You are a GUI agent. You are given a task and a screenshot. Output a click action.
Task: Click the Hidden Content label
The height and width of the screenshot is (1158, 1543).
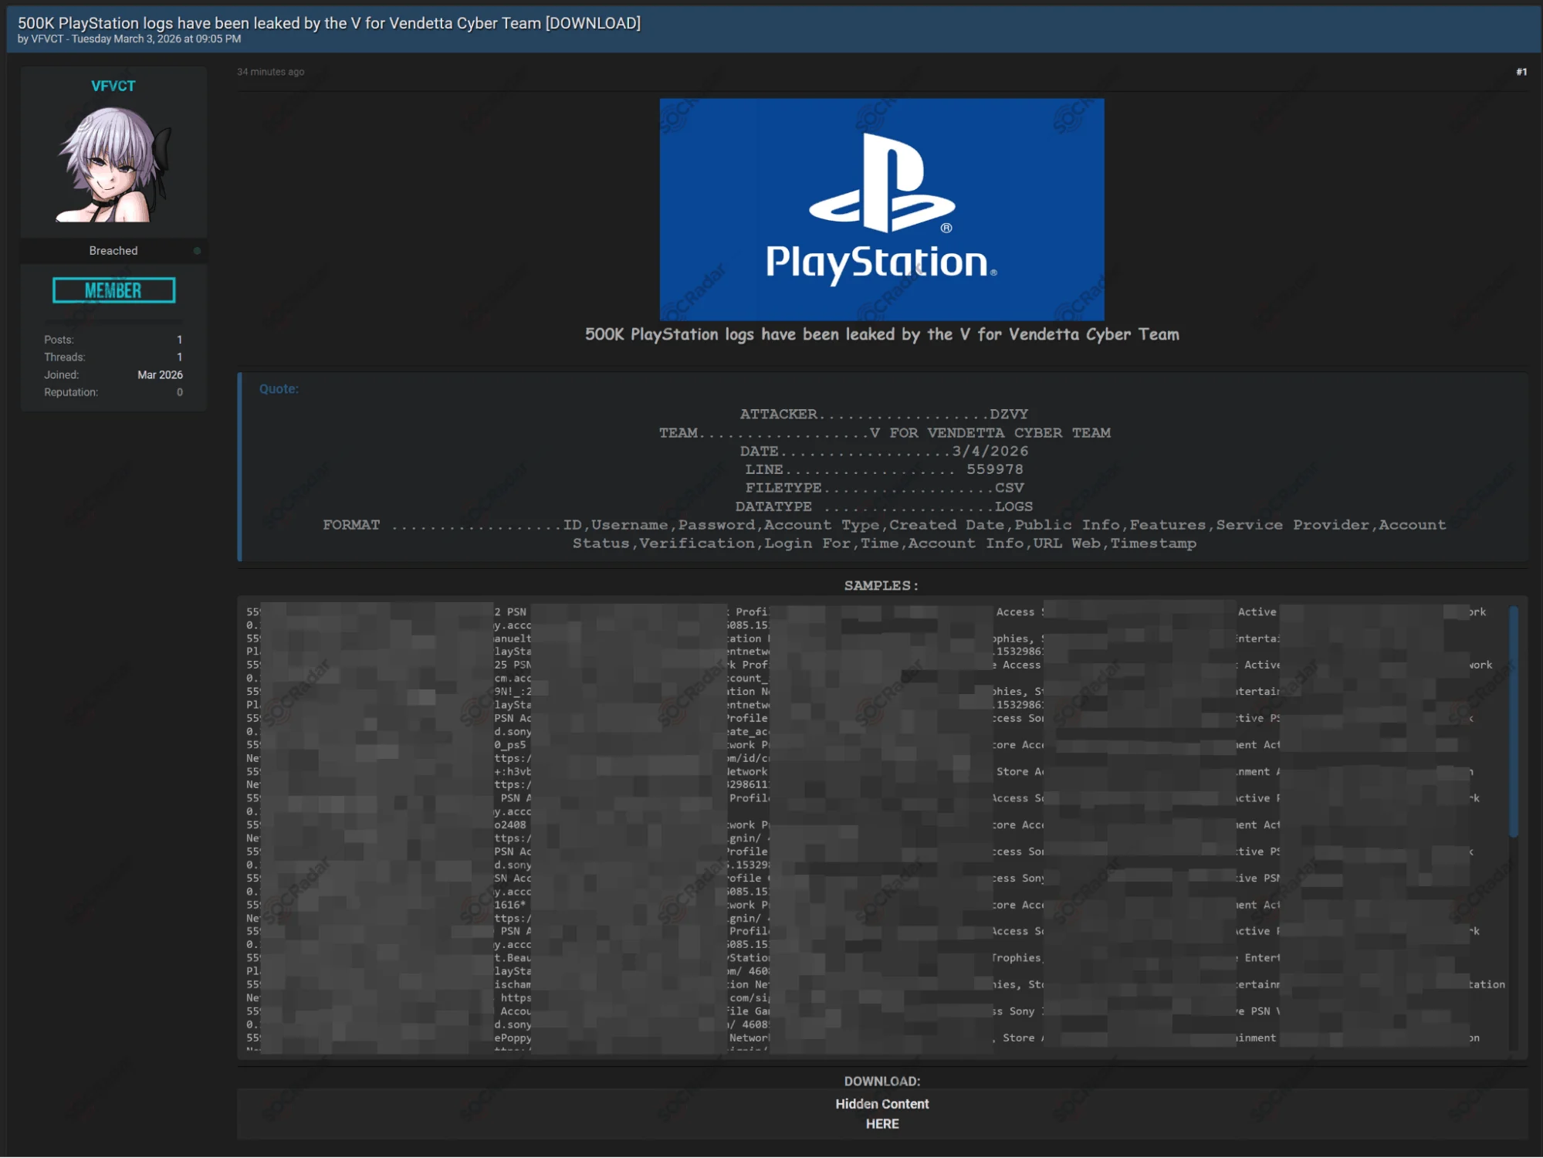(x=881, y=1104)
